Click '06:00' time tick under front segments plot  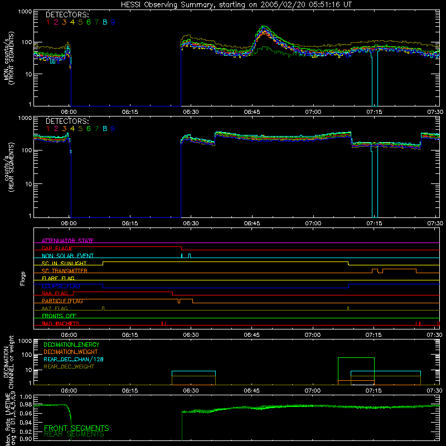tap(69, 112)
